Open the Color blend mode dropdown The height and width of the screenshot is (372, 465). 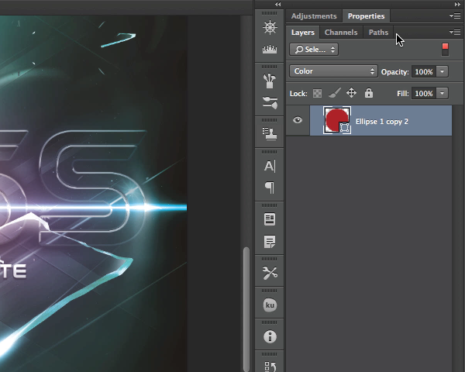point(333,71)
